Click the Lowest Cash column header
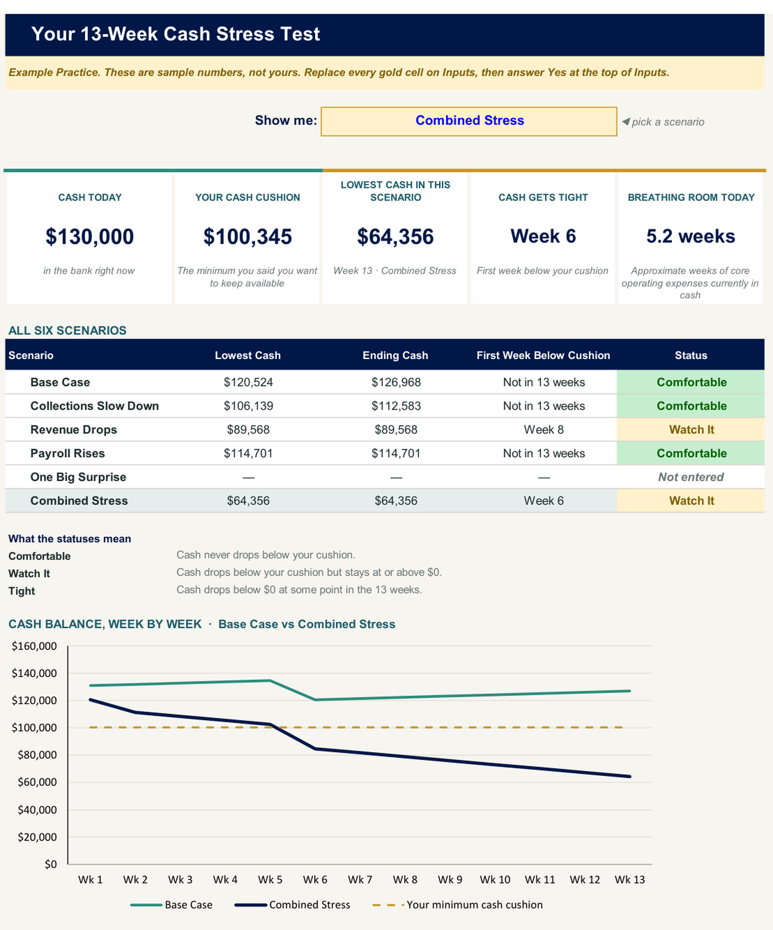This screenshot has width=773, height=930. pos(247,356)
